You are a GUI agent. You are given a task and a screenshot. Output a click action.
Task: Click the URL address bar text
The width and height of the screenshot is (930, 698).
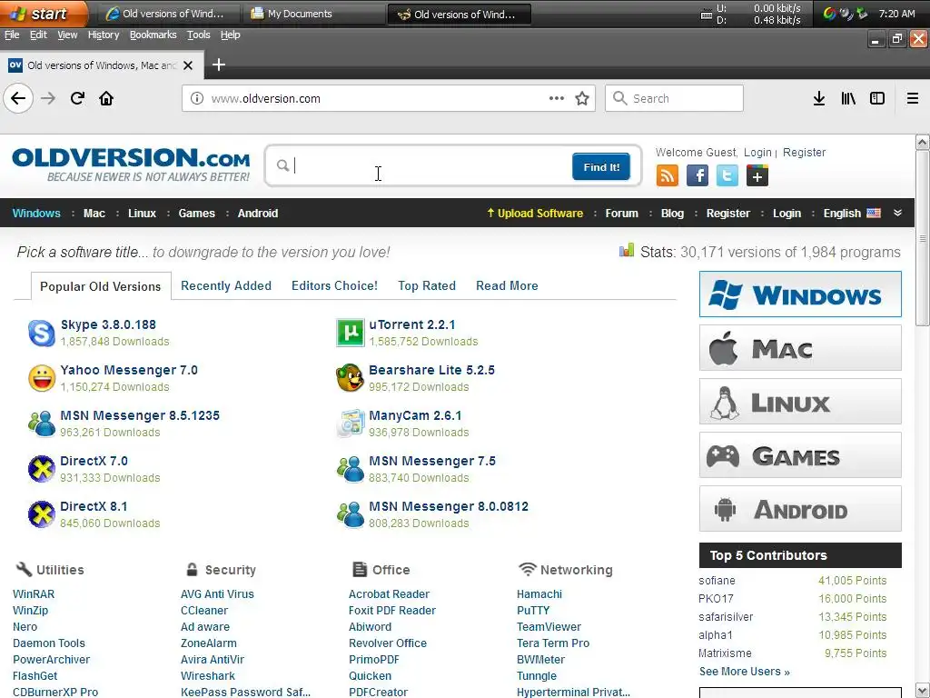pos(266,98)
